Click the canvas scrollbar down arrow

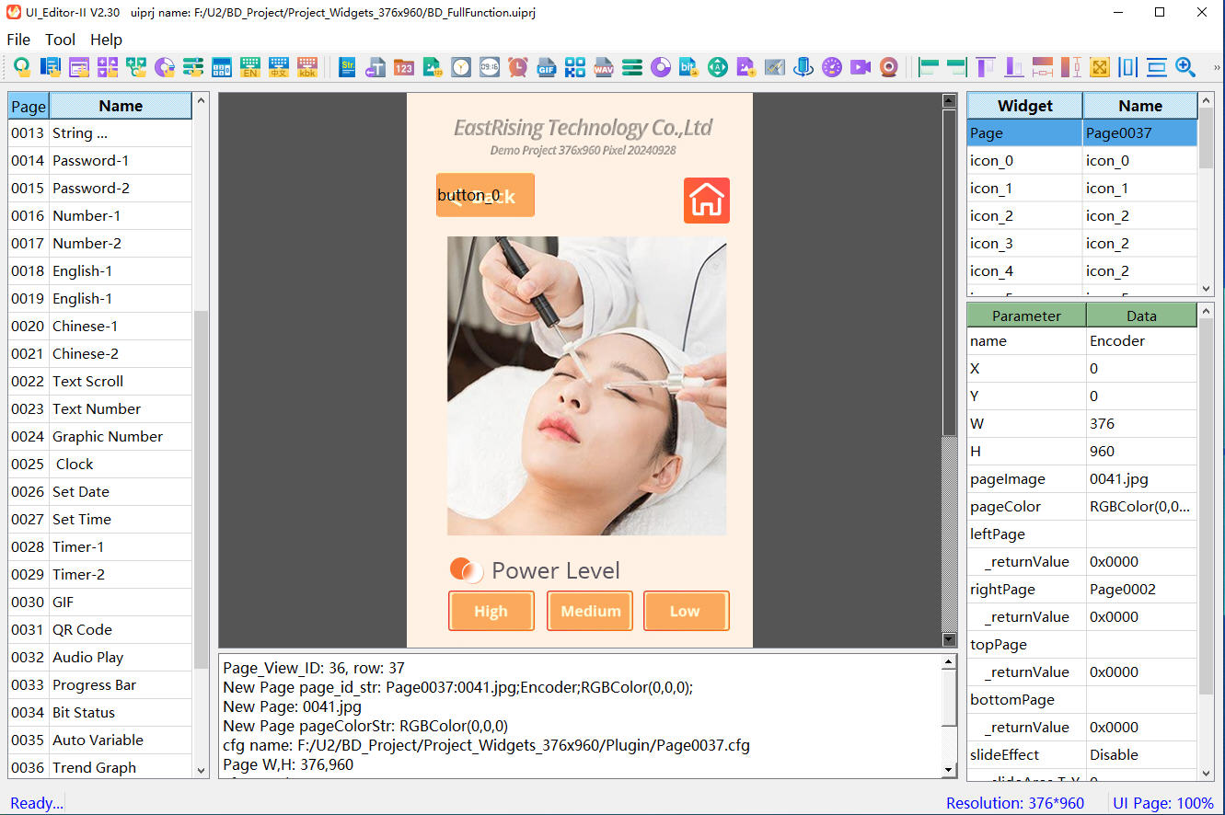tap(950, 639)
